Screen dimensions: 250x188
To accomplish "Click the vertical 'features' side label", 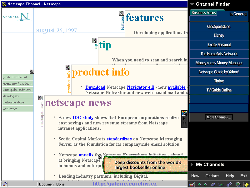I will click(122, 23).
